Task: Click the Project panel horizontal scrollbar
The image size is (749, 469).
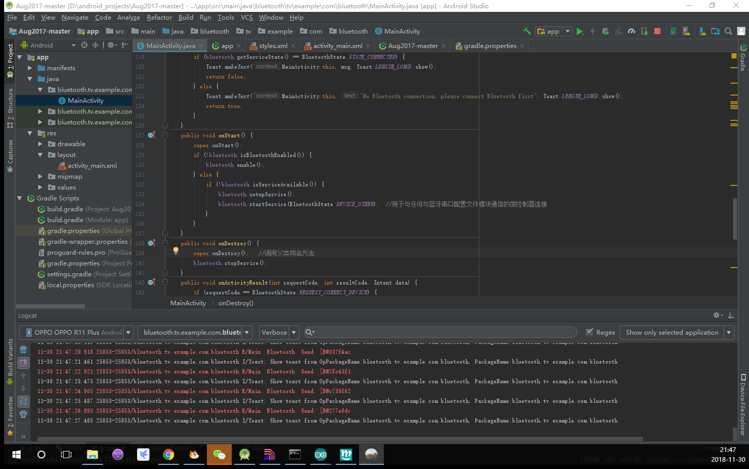Action: click(x=51, y=306)
